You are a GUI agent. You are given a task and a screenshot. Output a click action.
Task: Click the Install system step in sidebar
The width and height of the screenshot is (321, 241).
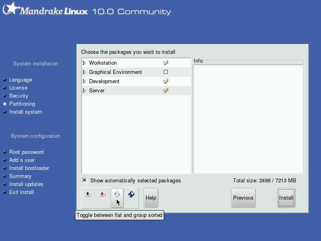[26, 112]
